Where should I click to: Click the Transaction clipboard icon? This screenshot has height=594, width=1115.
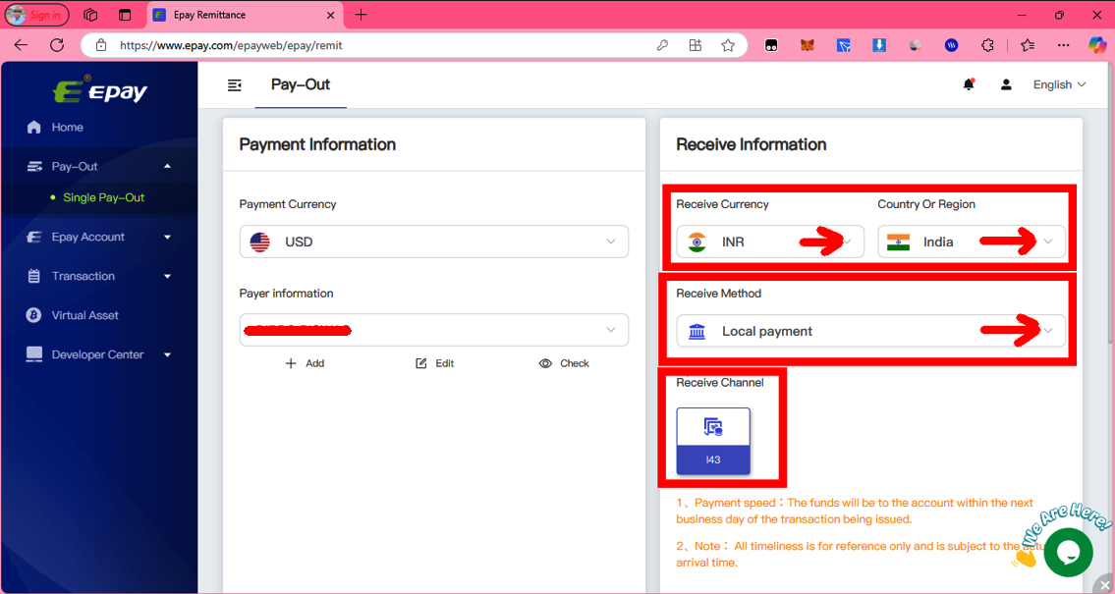[33, 277]
